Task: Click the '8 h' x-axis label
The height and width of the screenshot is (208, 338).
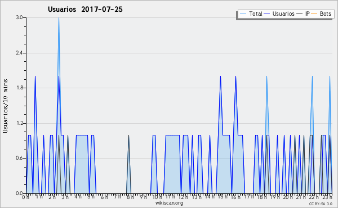Action: 130,197
